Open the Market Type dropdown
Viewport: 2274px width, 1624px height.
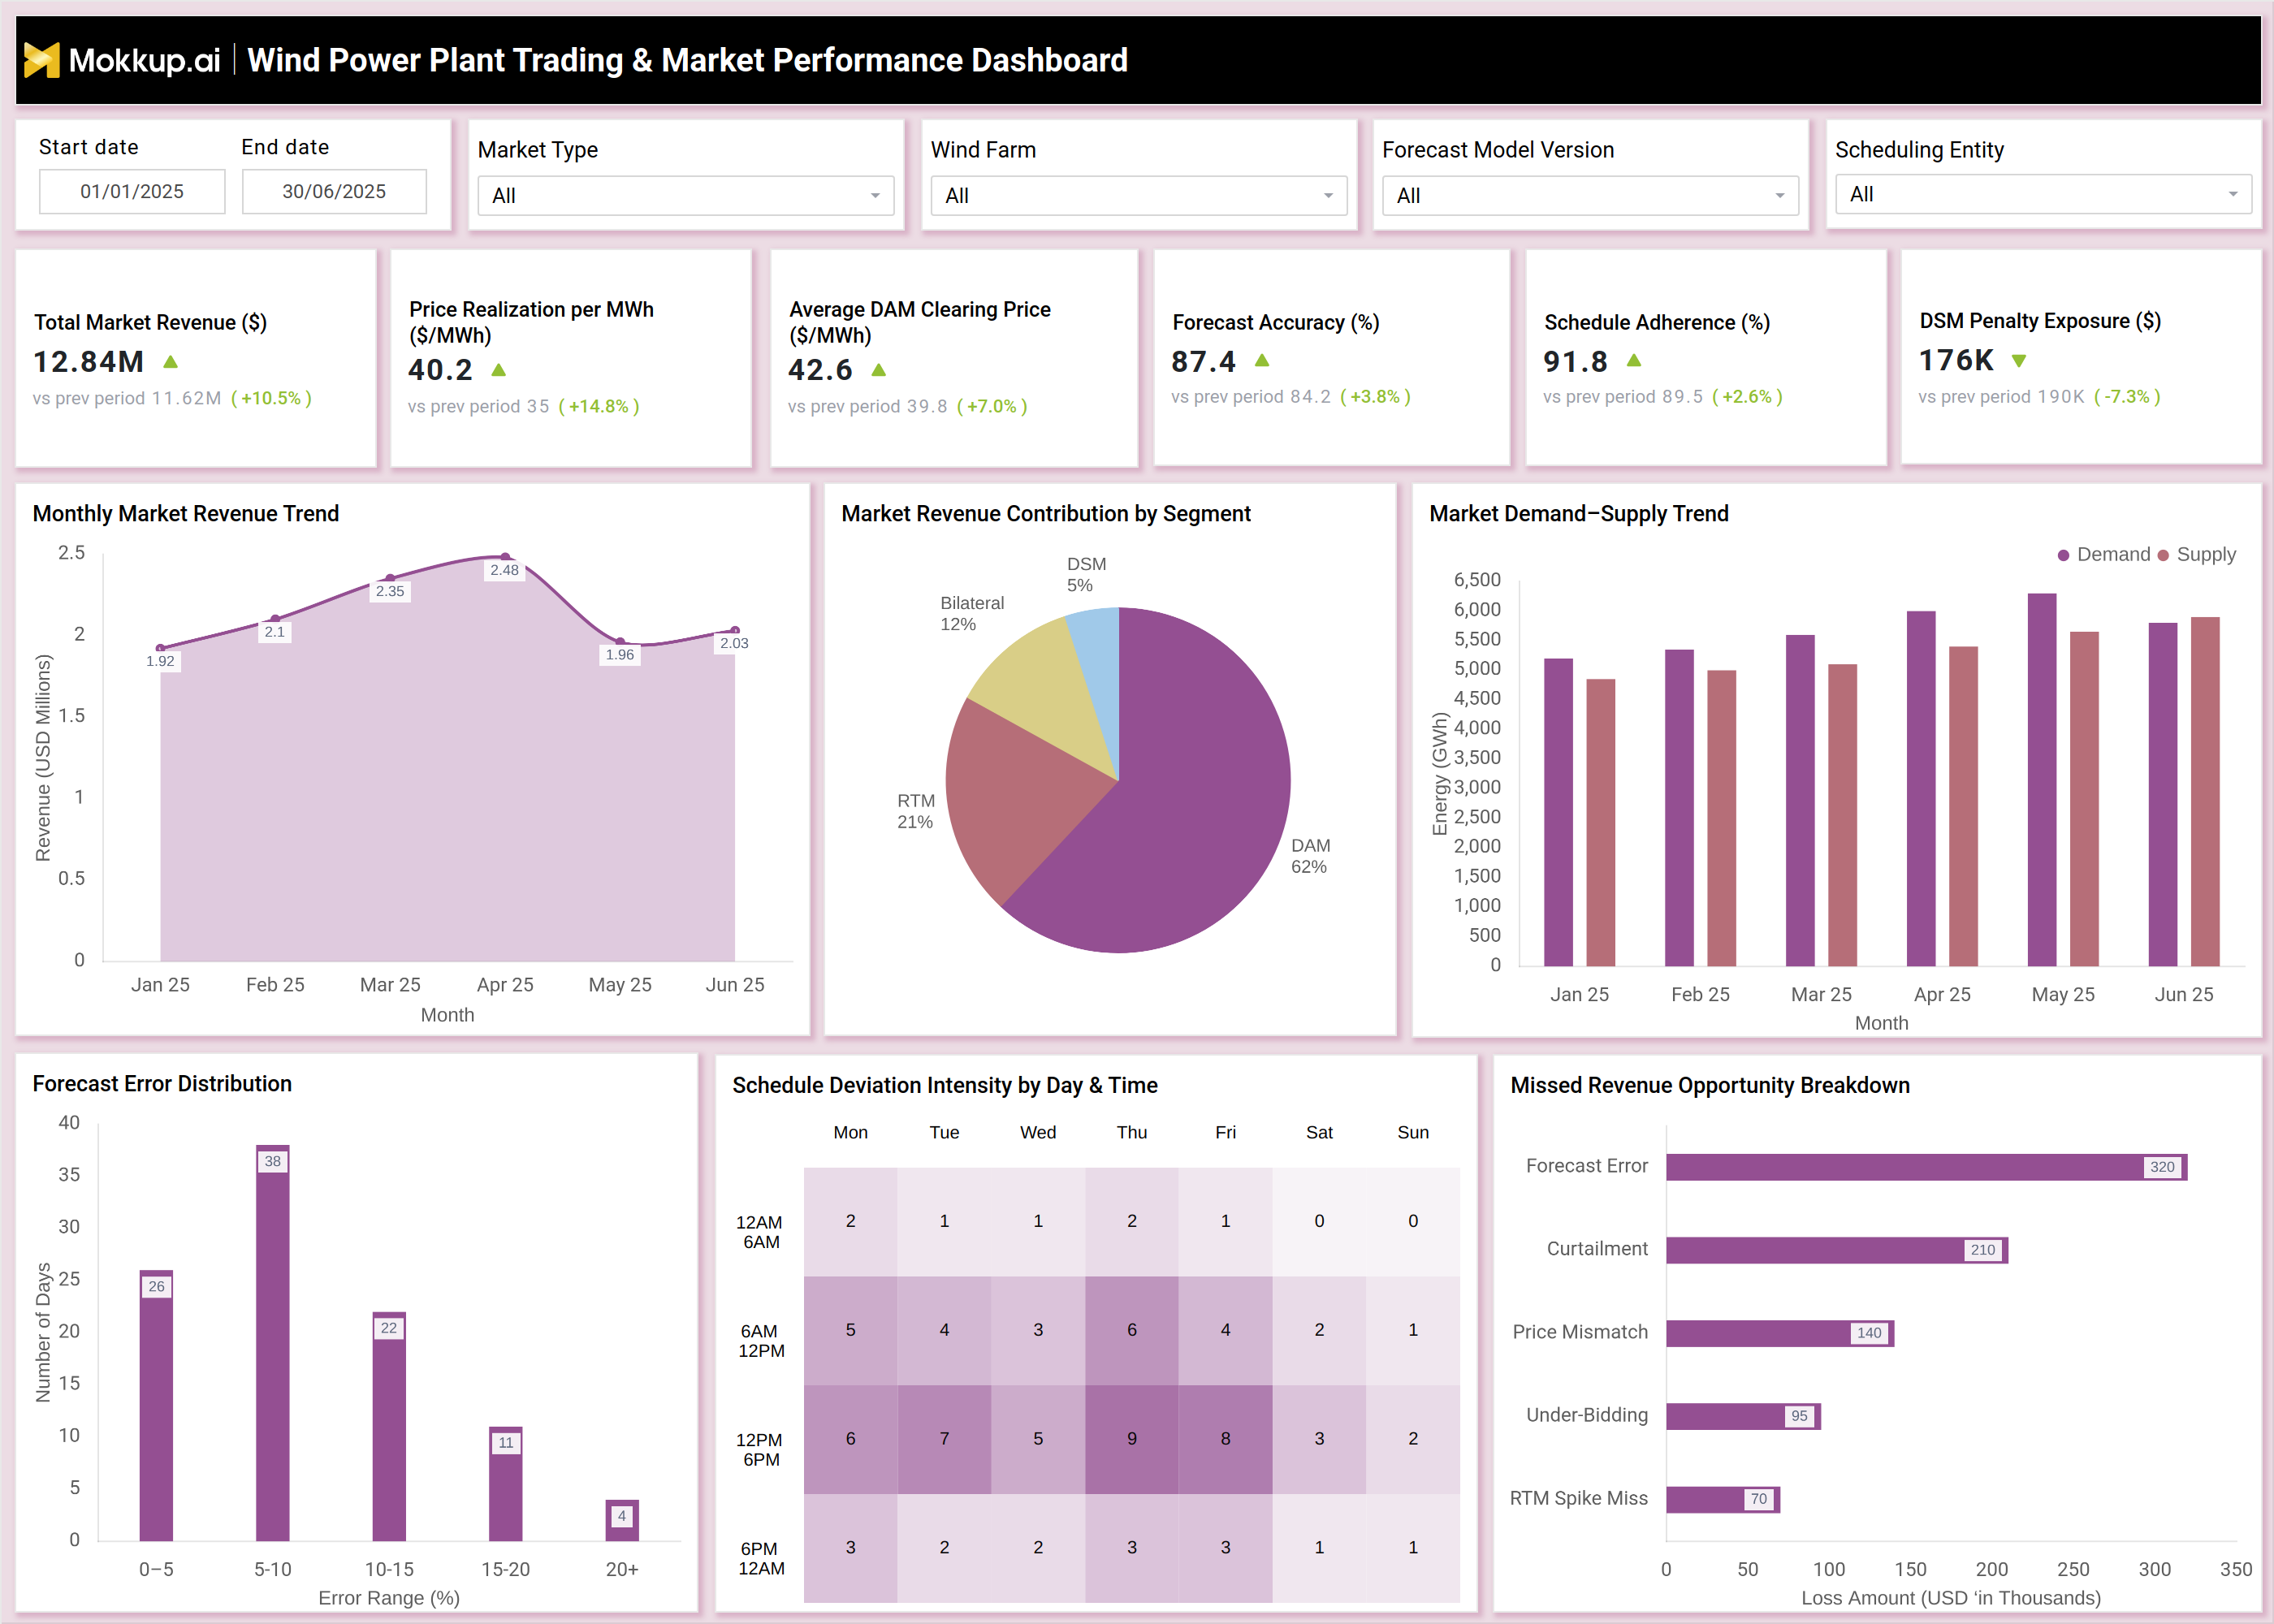pos(685,196)
